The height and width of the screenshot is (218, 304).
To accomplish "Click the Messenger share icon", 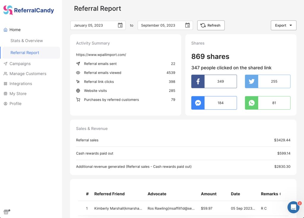I will point(198,103).
